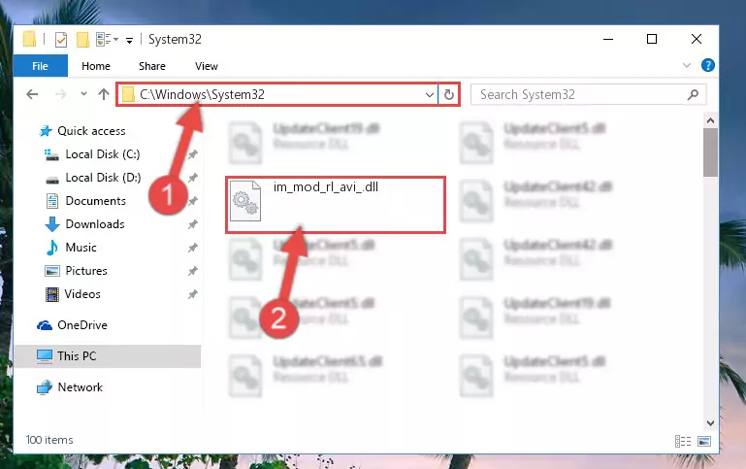Open Downloads in the sidebar

(95, 224)
